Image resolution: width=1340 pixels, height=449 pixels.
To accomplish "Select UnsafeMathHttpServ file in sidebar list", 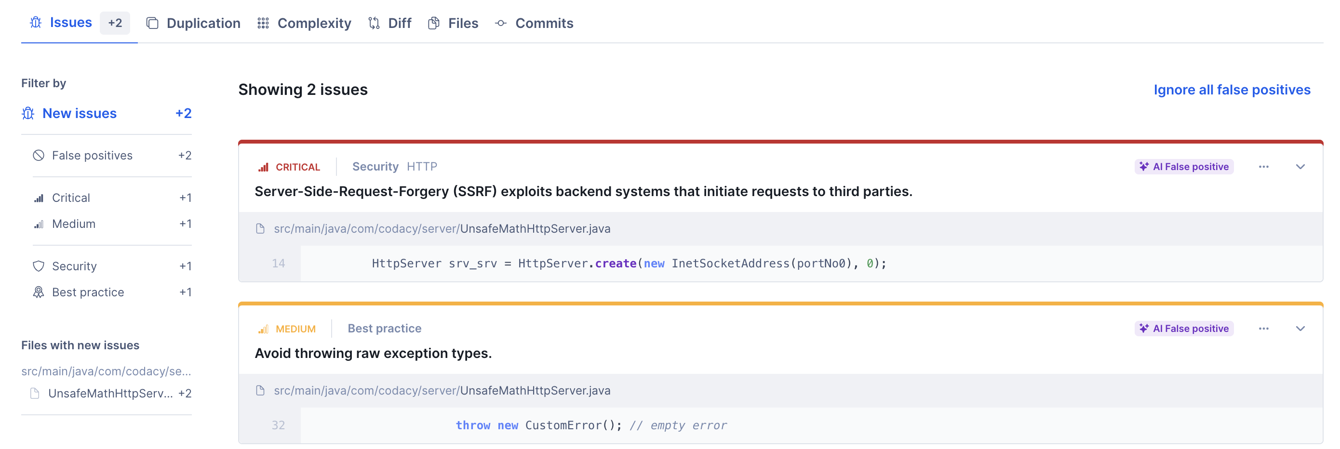I will click(110, 394).
